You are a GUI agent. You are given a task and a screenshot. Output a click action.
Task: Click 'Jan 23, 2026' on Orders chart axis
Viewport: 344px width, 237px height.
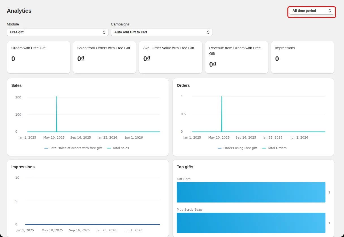[272, 137]
